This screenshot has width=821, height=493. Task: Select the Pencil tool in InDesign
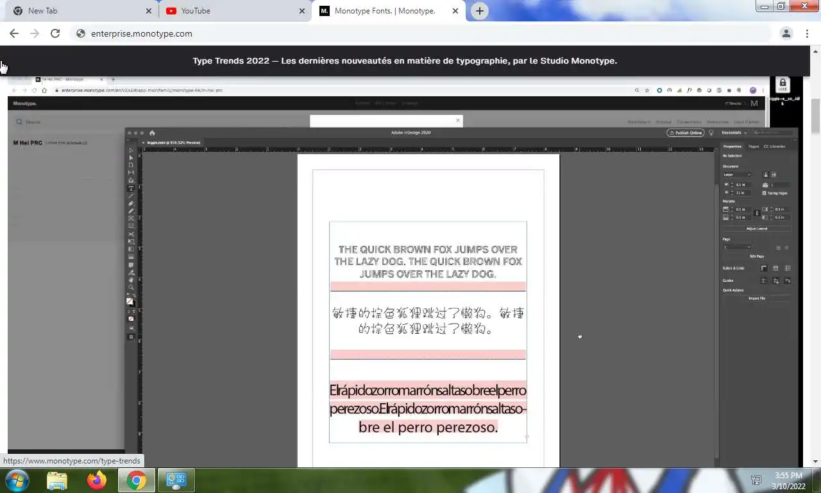[131, 211]
